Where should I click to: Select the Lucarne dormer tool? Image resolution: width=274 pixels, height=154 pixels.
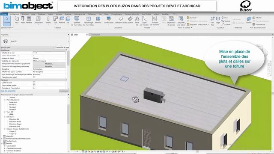coord(226,25)
